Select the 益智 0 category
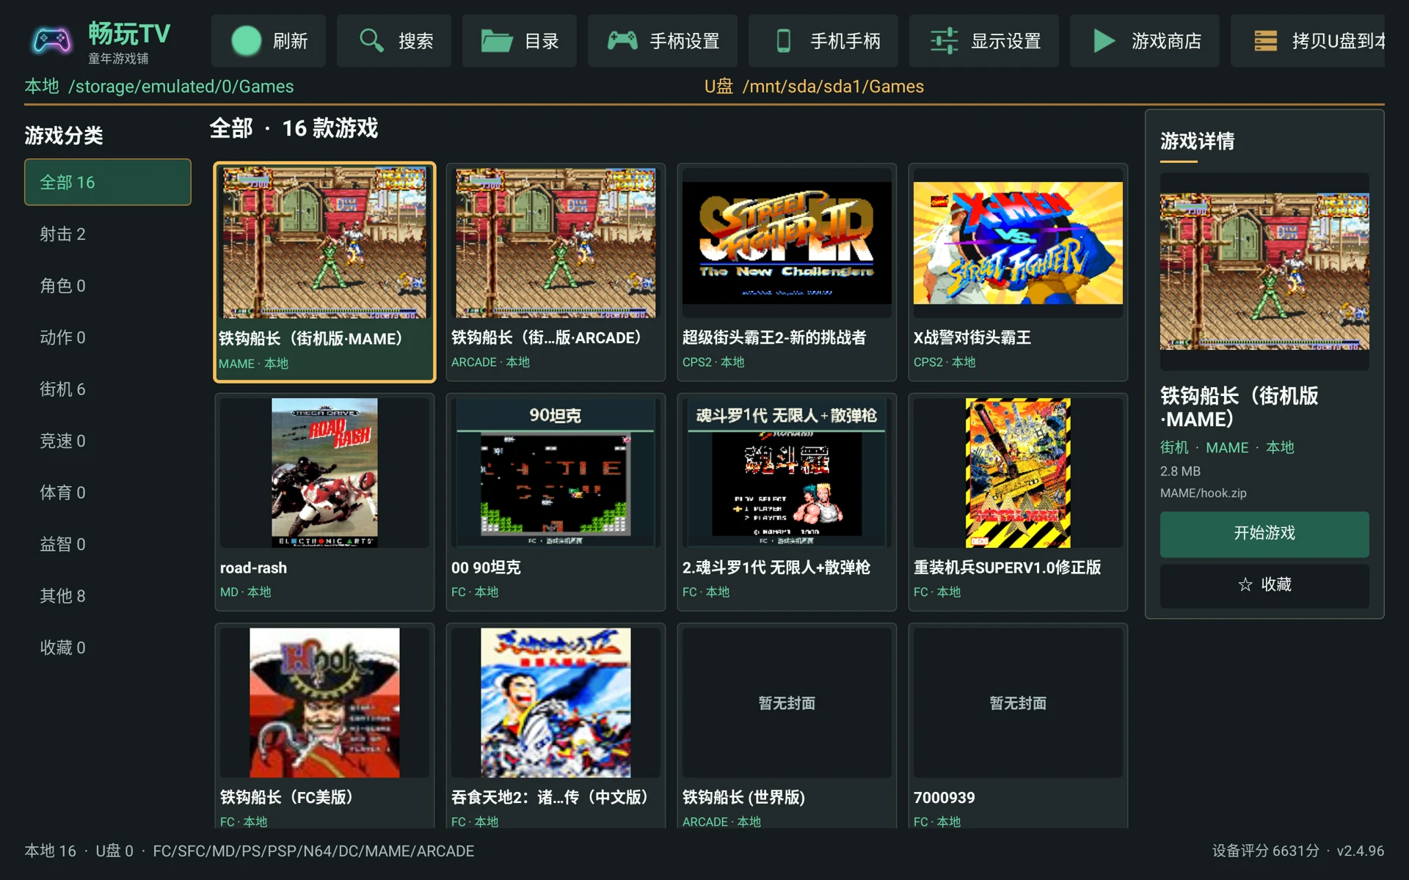 (x=108, y=544)
